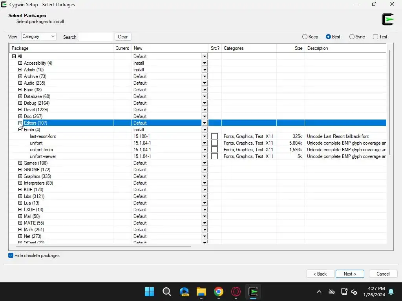Check Src box for last-resort-font
Image resolution: width=402 pixels, height=301 pixels.
coord(215,136)
